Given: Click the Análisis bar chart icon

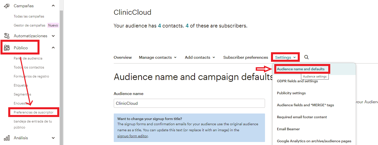Looking at the screenshot, I should tap(7, 138).
